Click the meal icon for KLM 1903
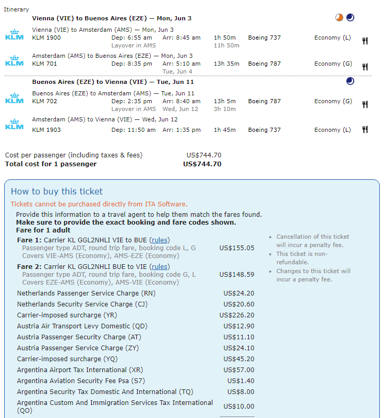Screen dimensions: 385x418 [365, 130]
